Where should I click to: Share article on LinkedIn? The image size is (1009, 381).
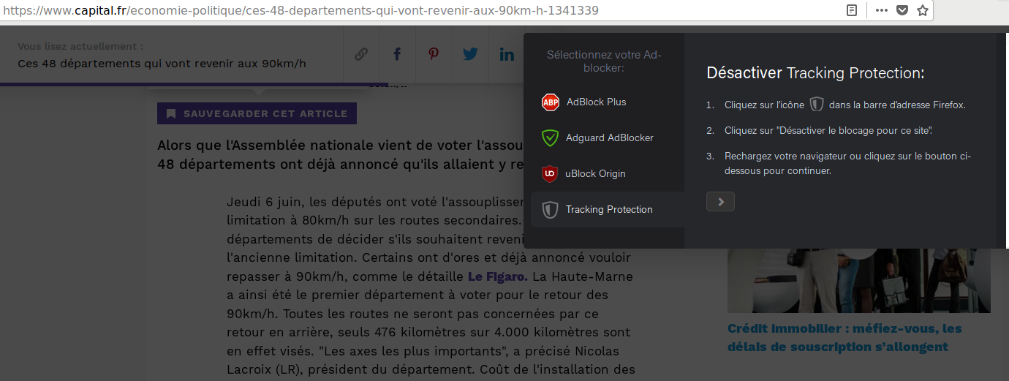pos(507,54)
